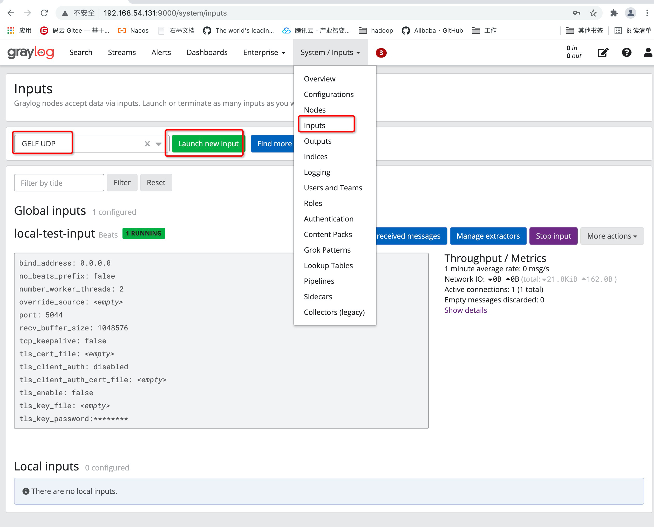Image resolution: width=654 pixels, height=527 pixels.
Task: Open the help question mark icon
Action: click(x=626, y=52)
